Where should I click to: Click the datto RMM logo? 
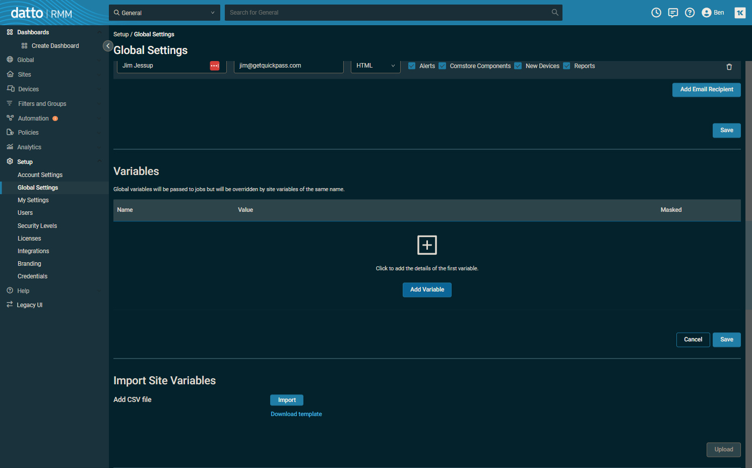tap(41, 13)
